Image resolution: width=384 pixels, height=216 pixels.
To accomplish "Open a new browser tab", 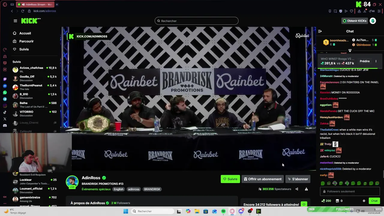I will pos(57,4).
